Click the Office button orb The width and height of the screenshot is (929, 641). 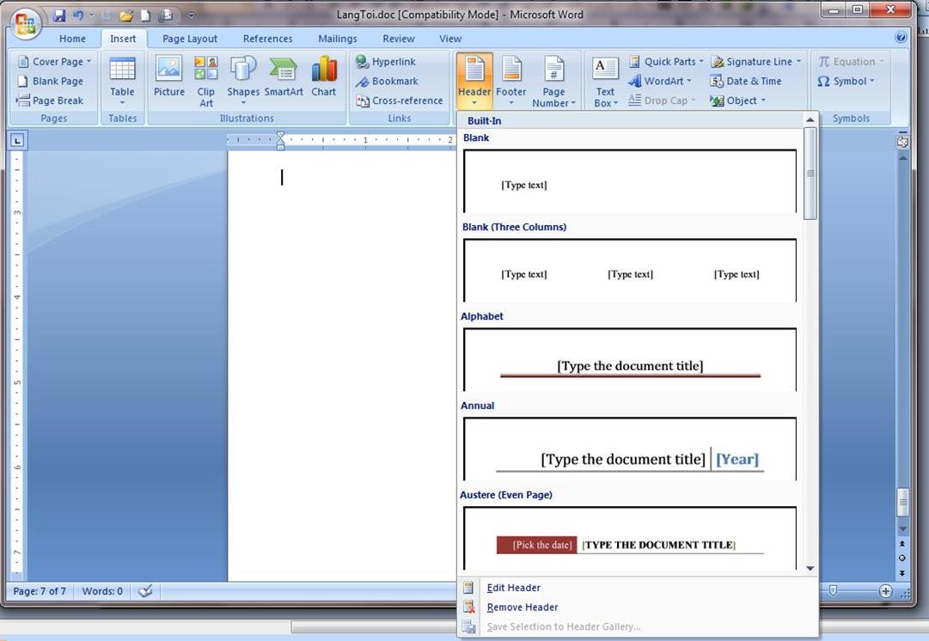[26, 23]
